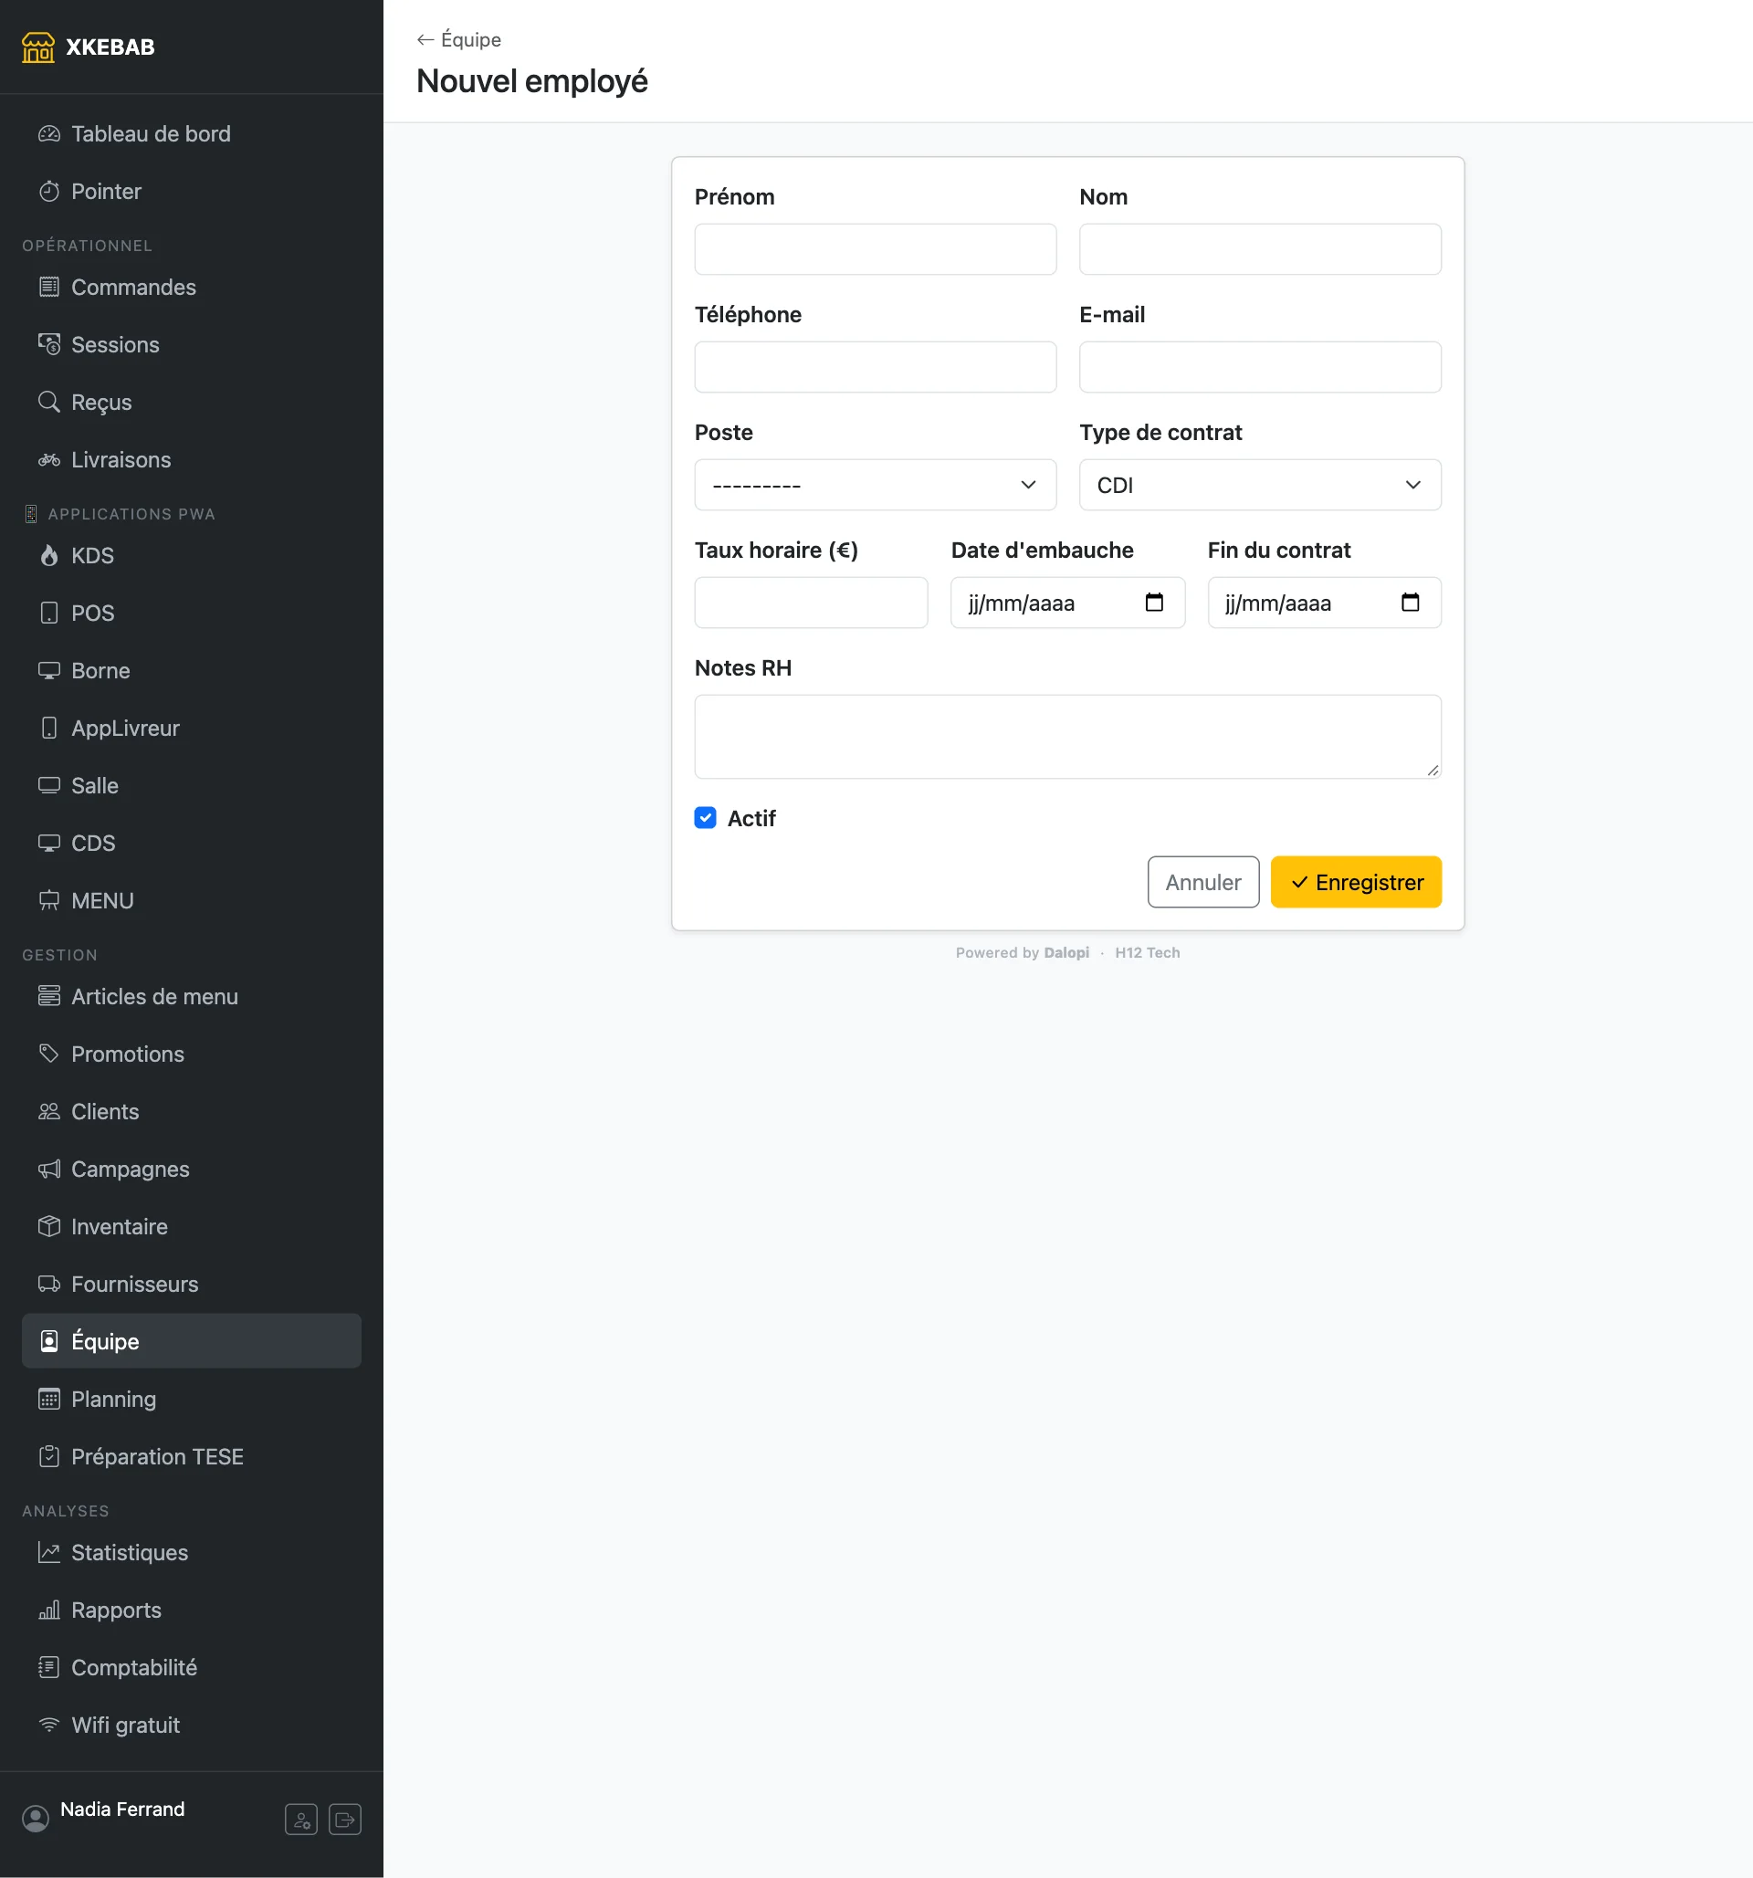This screenshot has height=1878, width=1753.
Task: Click the Livraisons bicycle icon
Action: pos(49,460)
